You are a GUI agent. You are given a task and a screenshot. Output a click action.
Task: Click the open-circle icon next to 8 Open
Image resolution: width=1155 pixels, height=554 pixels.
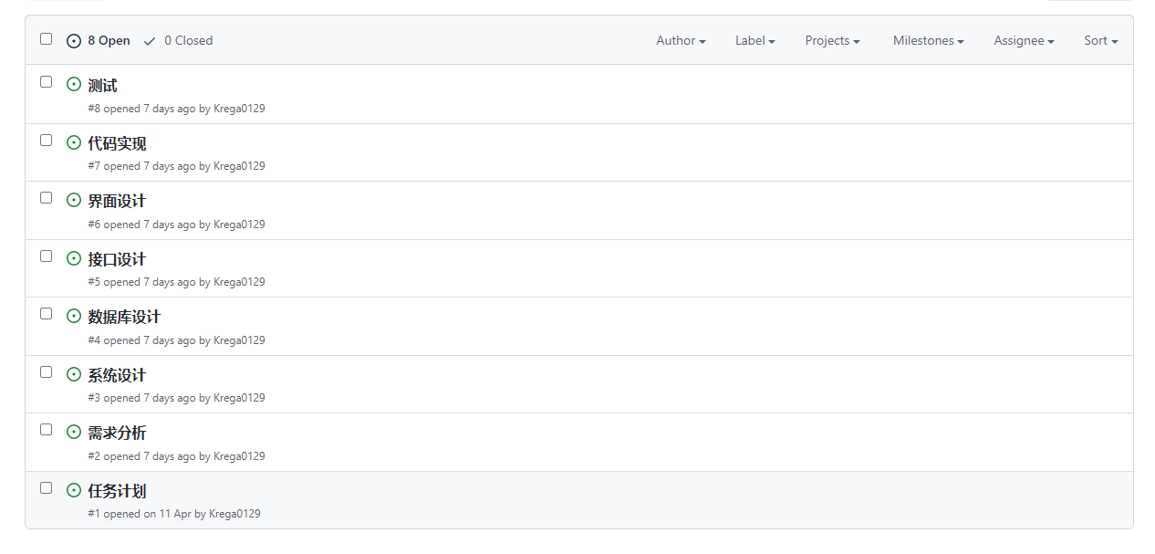click(x=74, y=41)
